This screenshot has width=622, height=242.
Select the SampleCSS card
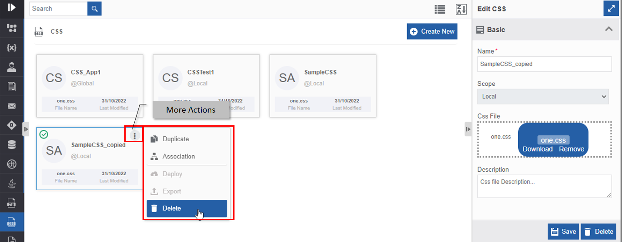coord(323,86)
